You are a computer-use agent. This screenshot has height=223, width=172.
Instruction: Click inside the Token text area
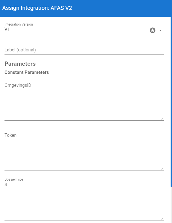click(x=84, y=153)
